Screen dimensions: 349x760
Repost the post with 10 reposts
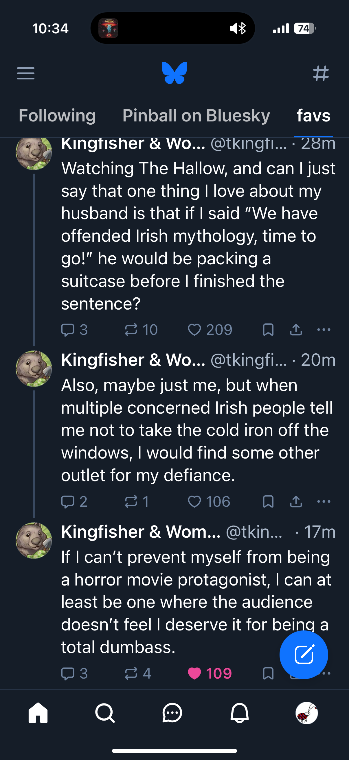click(131, 330)
